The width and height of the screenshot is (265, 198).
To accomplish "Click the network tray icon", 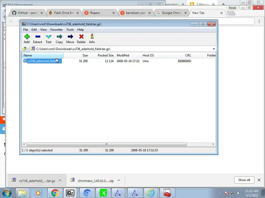I will coord(233,193).
